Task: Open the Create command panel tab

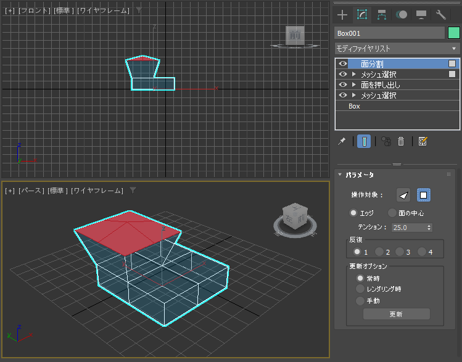Action: [342, 15]
